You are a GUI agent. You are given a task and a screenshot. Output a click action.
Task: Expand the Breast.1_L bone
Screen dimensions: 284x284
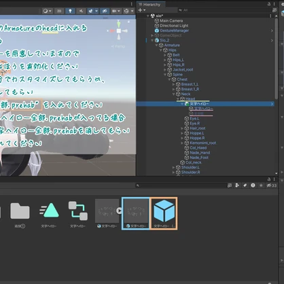[x=174, y=84]
